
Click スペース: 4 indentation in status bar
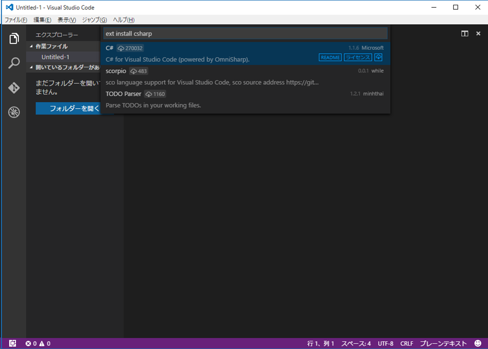point(356,343)
